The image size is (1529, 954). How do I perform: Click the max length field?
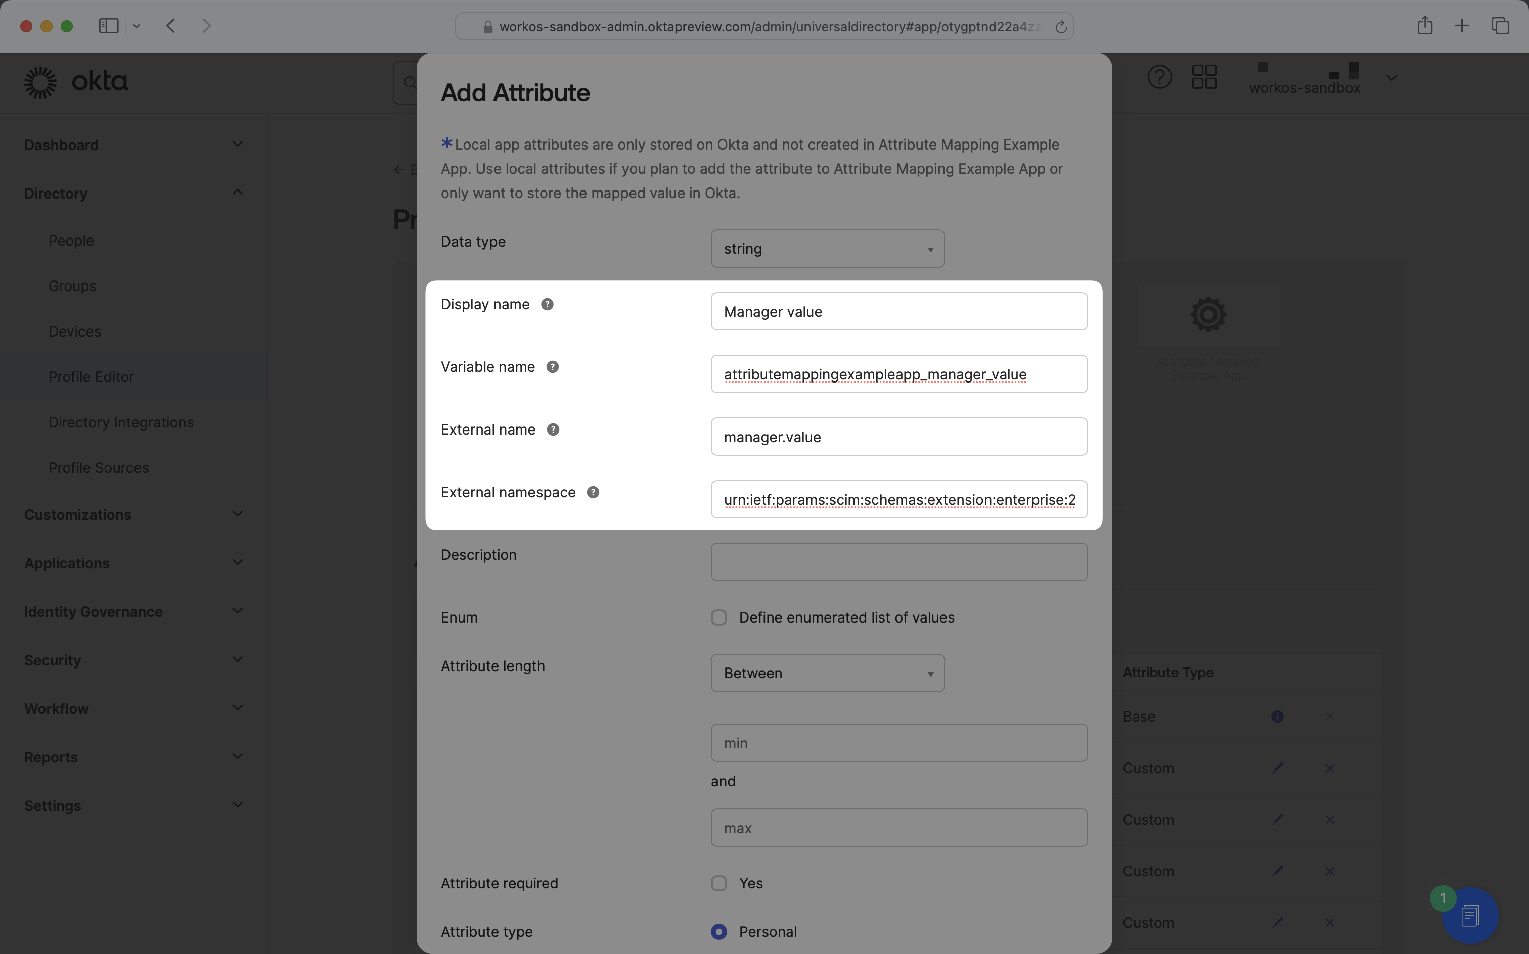pyautogui.click(x=898, y=828)
